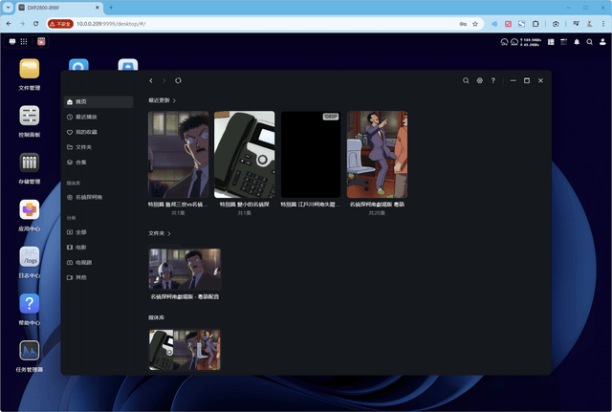Open the telephone poster thumbnail
Viewport: 612px width, 412px height.
pyautogui.click(x=245, y=155)
